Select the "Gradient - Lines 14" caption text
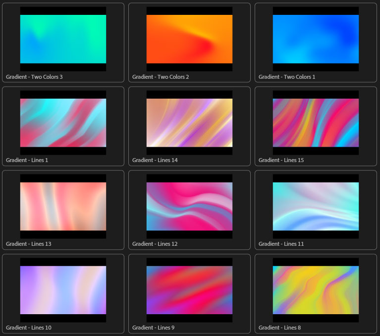Screen dimensions: 380x336 (155, 160)
